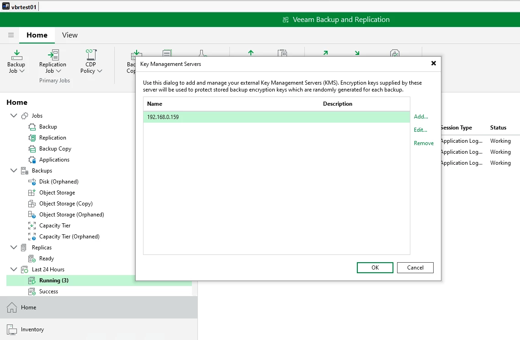
Task: Click the Object Storage icon
Action: click(x=32, y=193)
